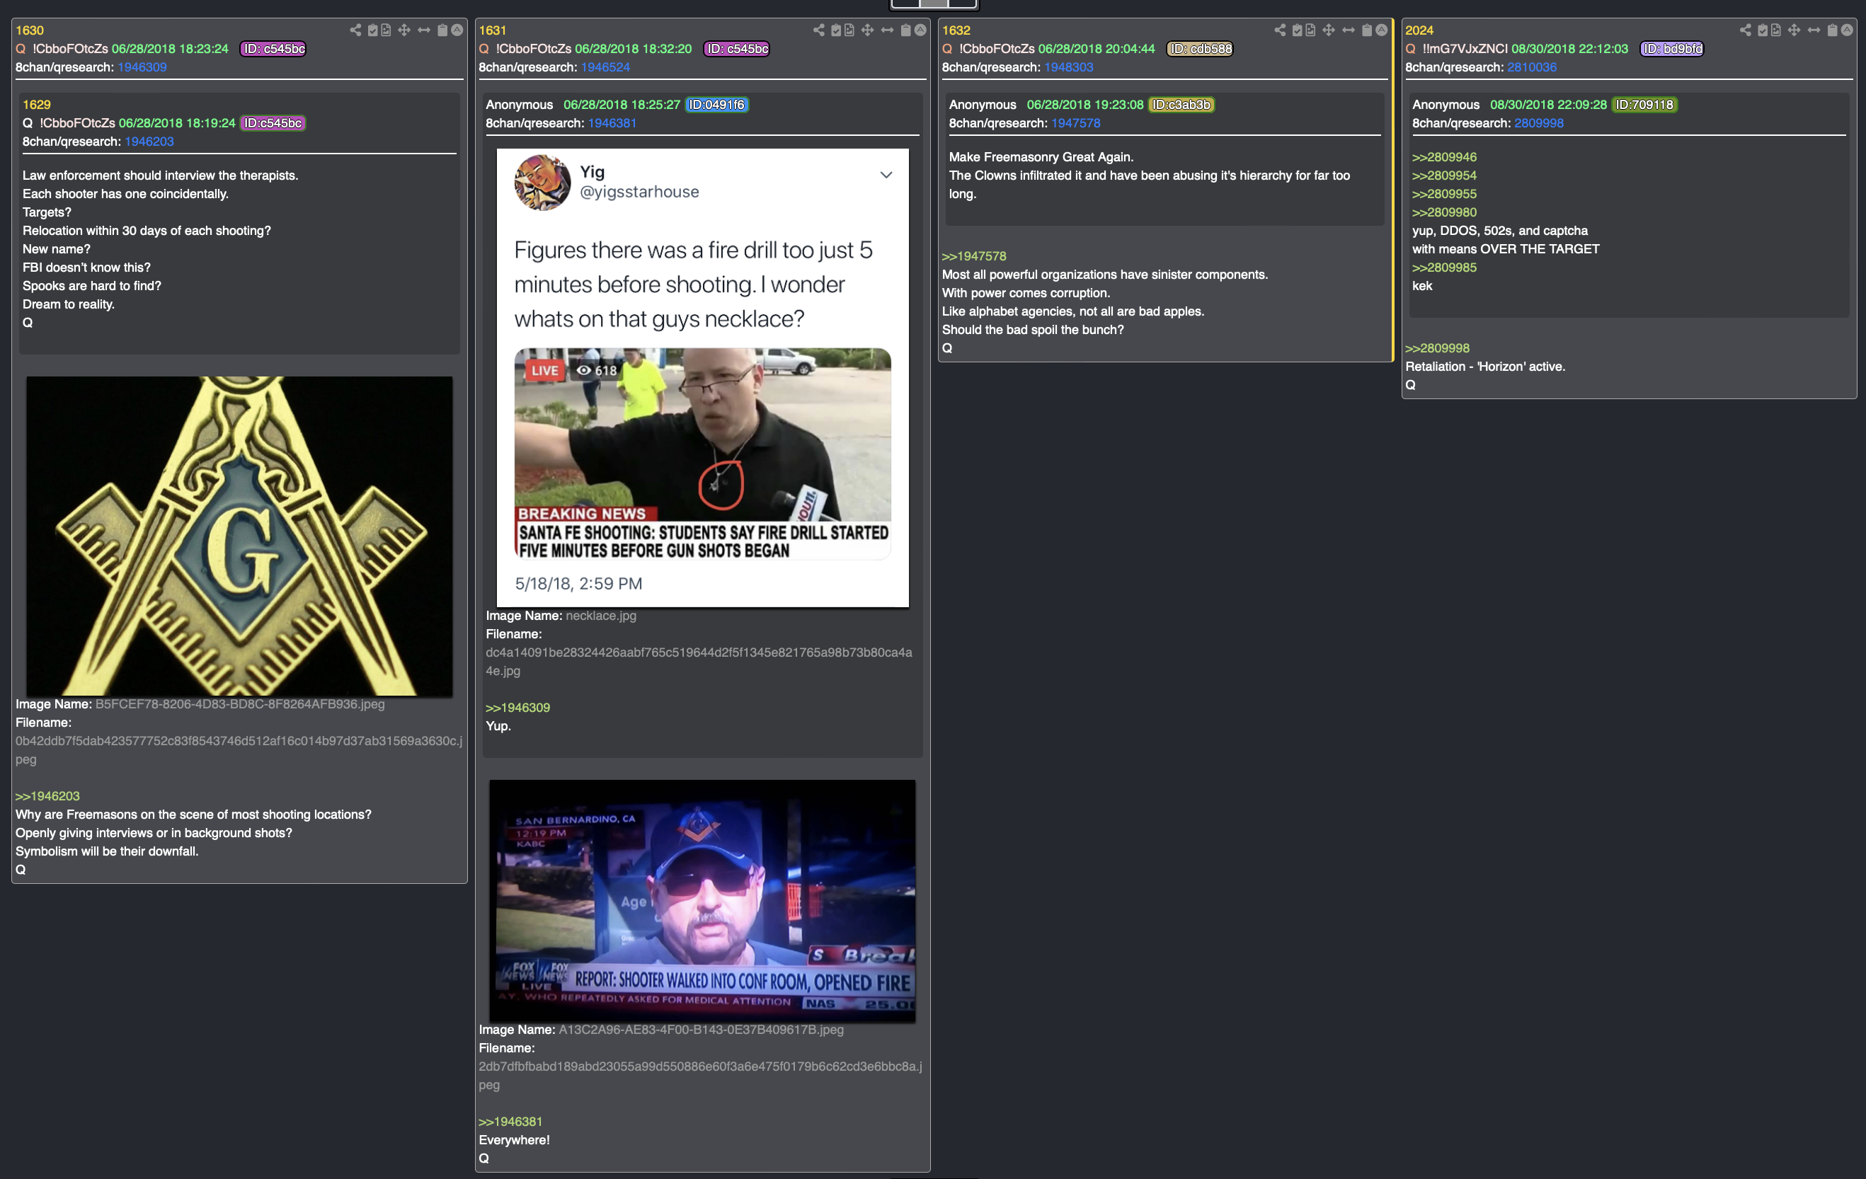Image resolution: width=1866 pixels, height=1179 pixels.
Task: Collapse post 1630 with its up-chevron button
Action: (457, 30)
